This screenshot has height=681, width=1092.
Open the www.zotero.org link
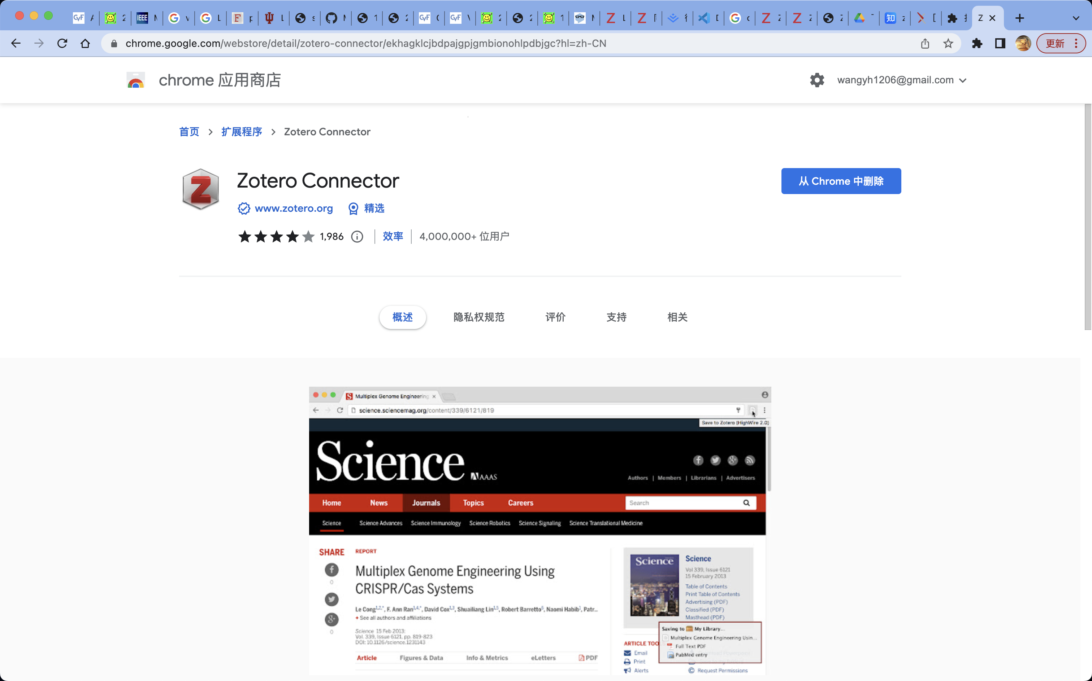294,208
